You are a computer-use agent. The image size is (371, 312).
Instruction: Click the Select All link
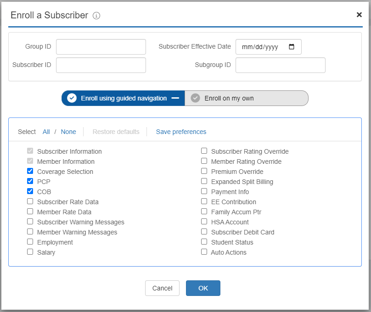(46, 132)
